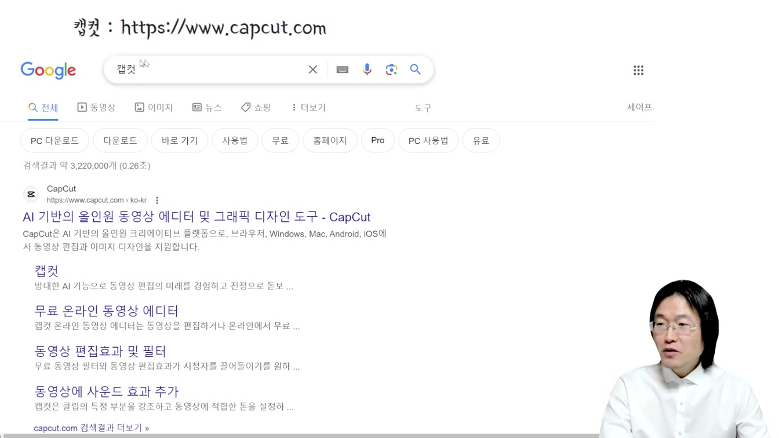The image size is (779, 438).
Task: Select the 사용법 chip
Action: (235, 141)
